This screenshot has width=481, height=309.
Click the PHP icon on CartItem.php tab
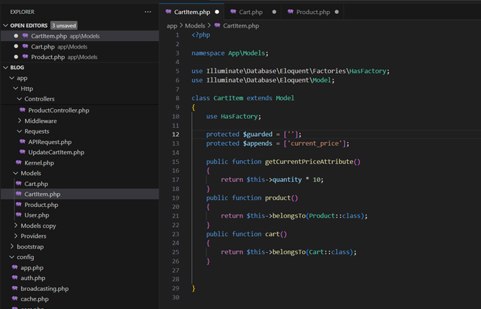pyautogui.click(x=169, y=12)
